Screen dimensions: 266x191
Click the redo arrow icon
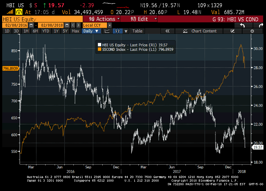pyautogui.click(x=261, y=25)
